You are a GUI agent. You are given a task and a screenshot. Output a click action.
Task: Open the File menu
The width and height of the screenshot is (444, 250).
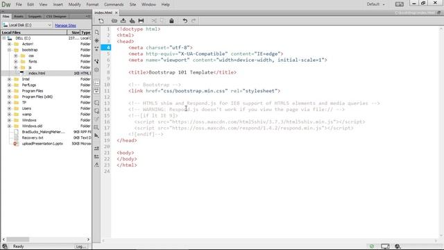[19, 5]
